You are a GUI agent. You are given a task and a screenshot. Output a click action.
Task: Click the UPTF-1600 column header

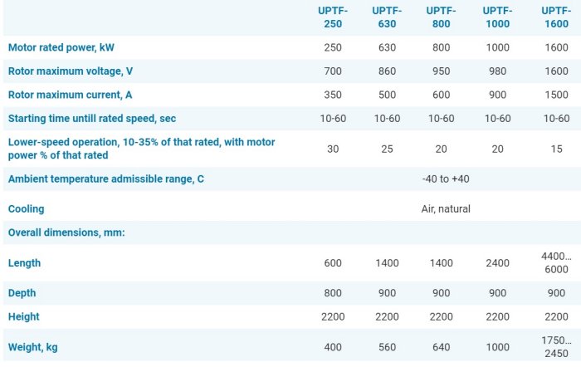point(555,17)
